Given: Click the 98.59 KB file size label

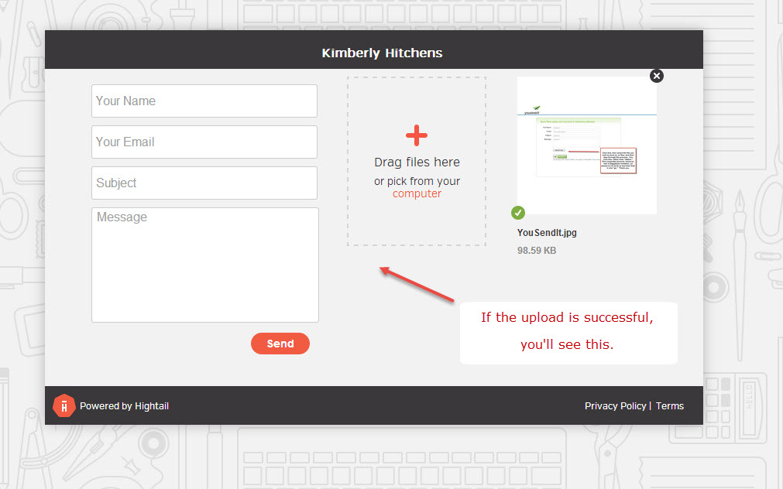Looking at the screenshot, I should (x=537, y=251).
